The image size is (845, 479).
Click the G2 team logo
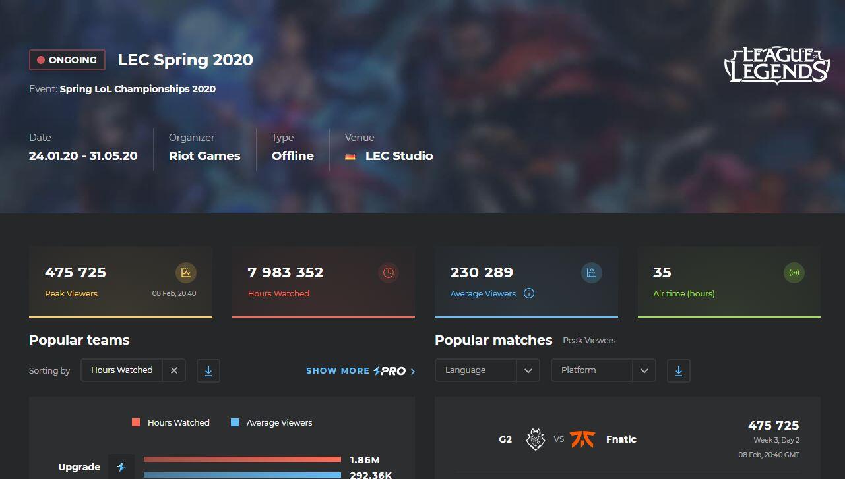[535, 439]
